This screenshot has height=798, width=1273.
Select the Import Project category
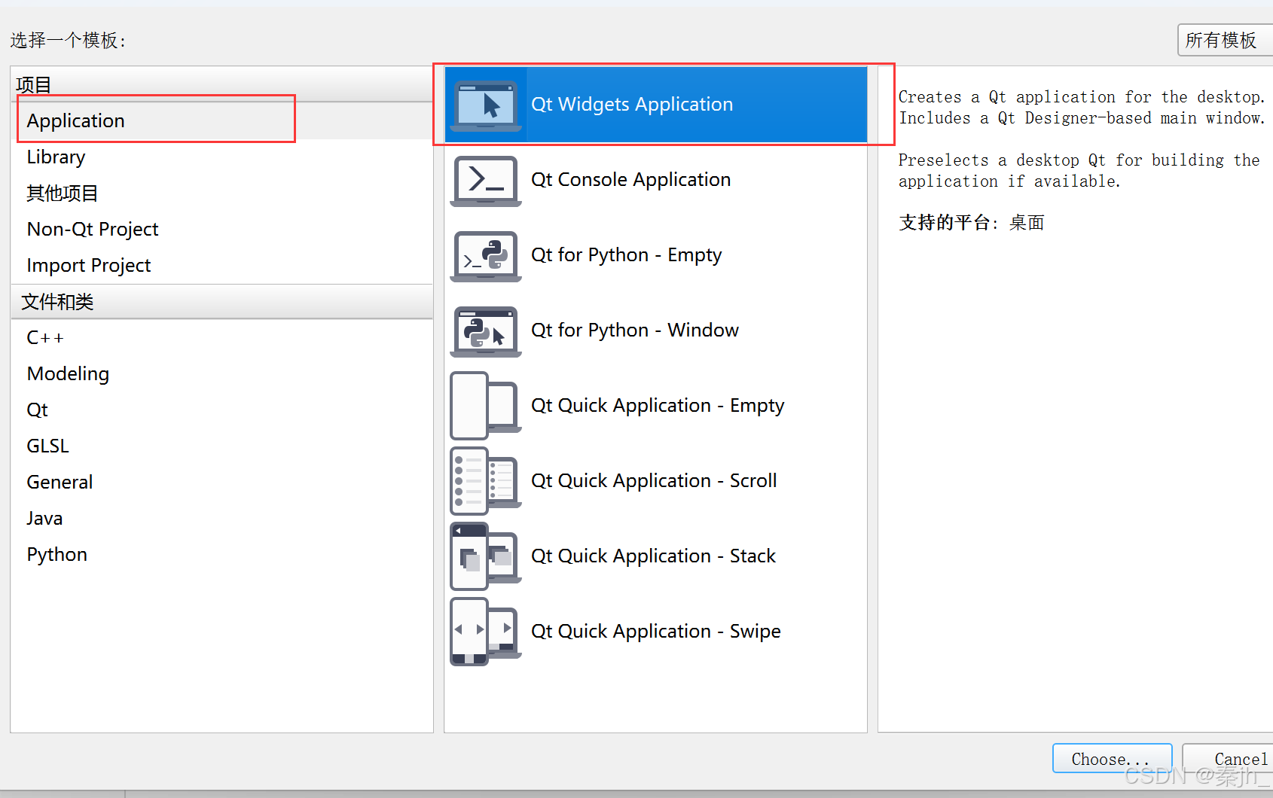[x=222, y=265]
